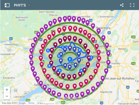Click the Repentigny city label

point(103,28)
